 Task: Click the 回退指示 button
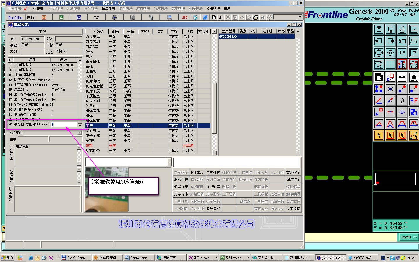[x=293, y=180]
